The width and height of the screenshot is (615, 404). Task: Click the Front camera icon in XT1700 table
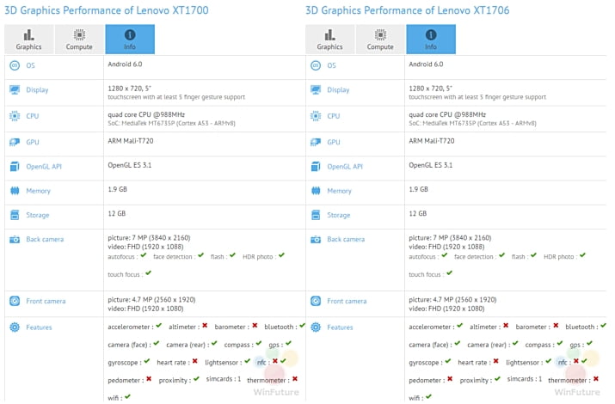[15, 301]
